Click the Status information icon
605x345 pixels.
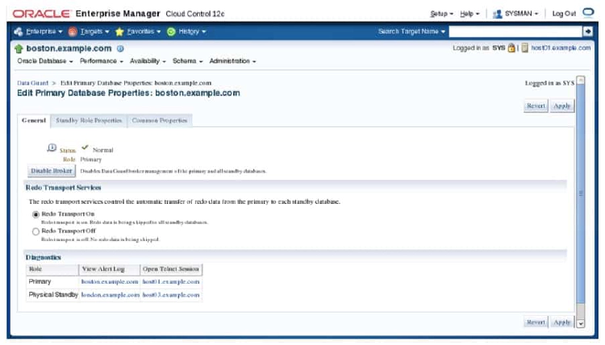[52, 148]
